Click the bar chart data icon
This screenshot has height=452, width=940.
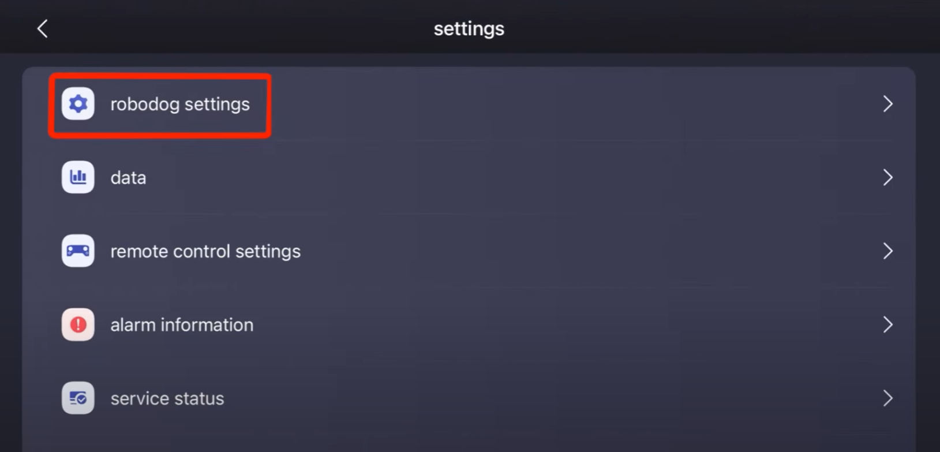click(78, 177)
